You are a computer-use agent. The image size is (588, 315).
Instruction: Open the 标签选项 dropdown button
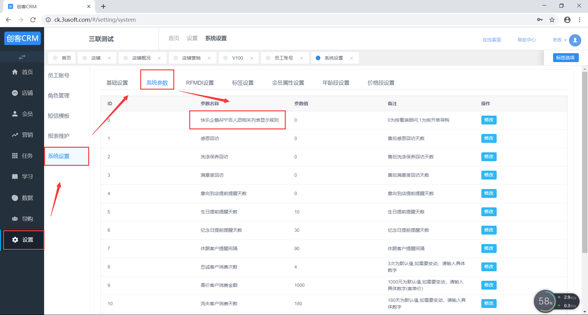click(x=566, y=58)
